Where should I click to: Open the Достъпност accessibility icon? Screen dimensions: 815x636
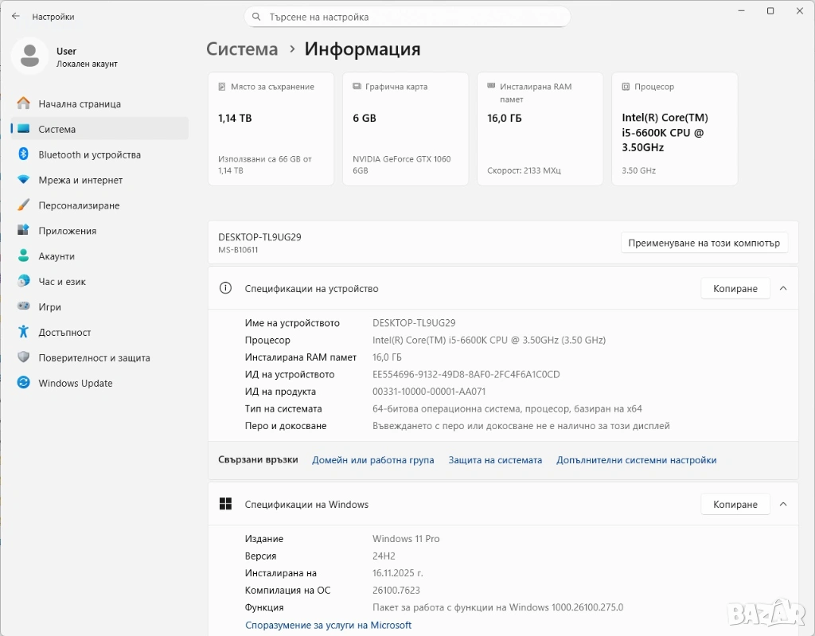[23, 333]
